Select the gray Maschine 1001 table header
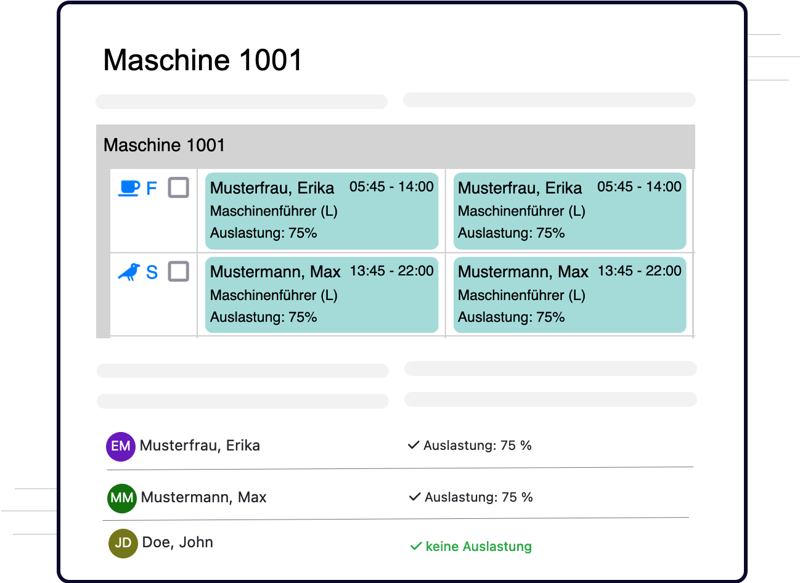 pyautogui.click(x=396, y=146)
